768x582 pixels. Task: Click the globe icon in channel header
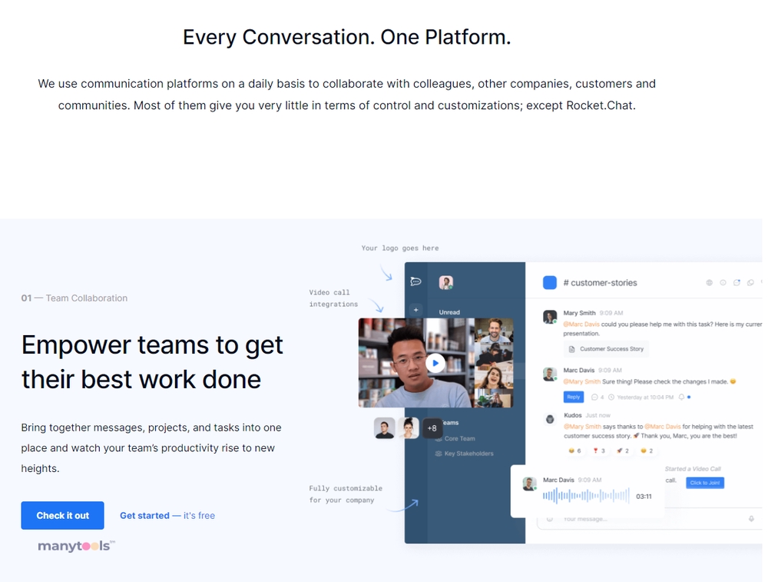pos(709,283)
